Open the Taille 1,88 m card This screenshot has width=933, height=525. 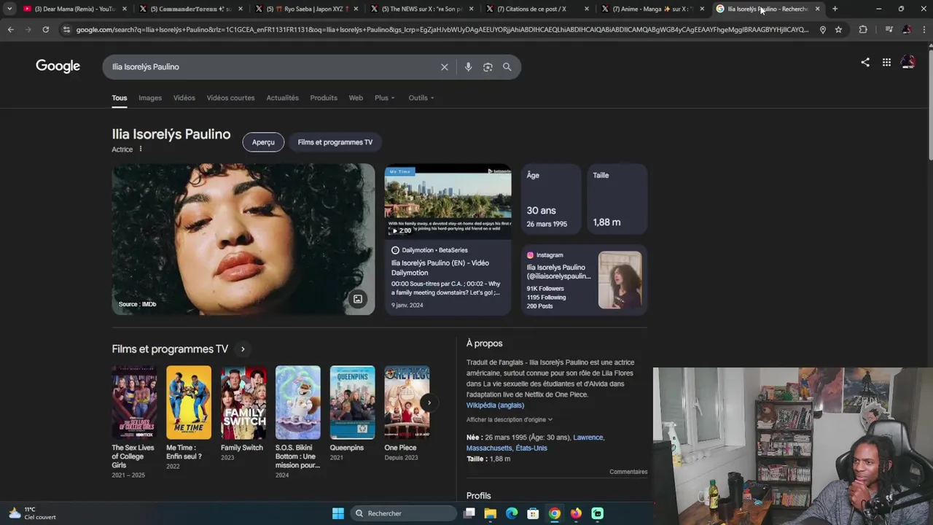click(x=617, y=199)
